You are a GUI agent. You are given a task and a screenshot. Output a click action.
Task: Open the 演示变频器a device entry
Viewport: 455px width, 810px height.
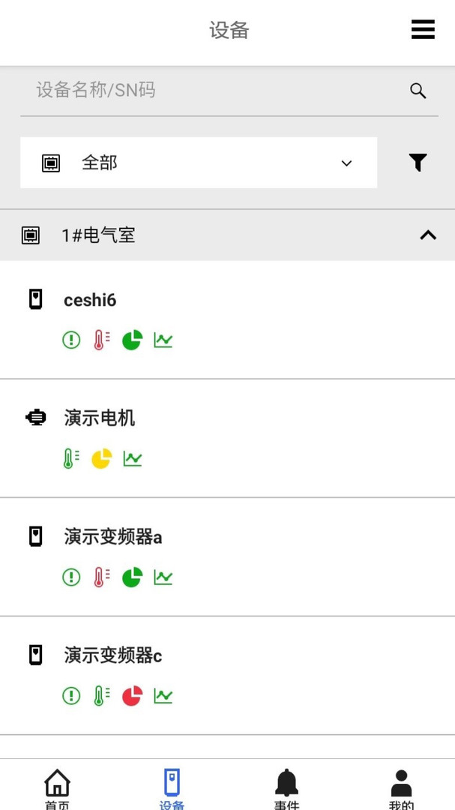(x=113, y=537)
